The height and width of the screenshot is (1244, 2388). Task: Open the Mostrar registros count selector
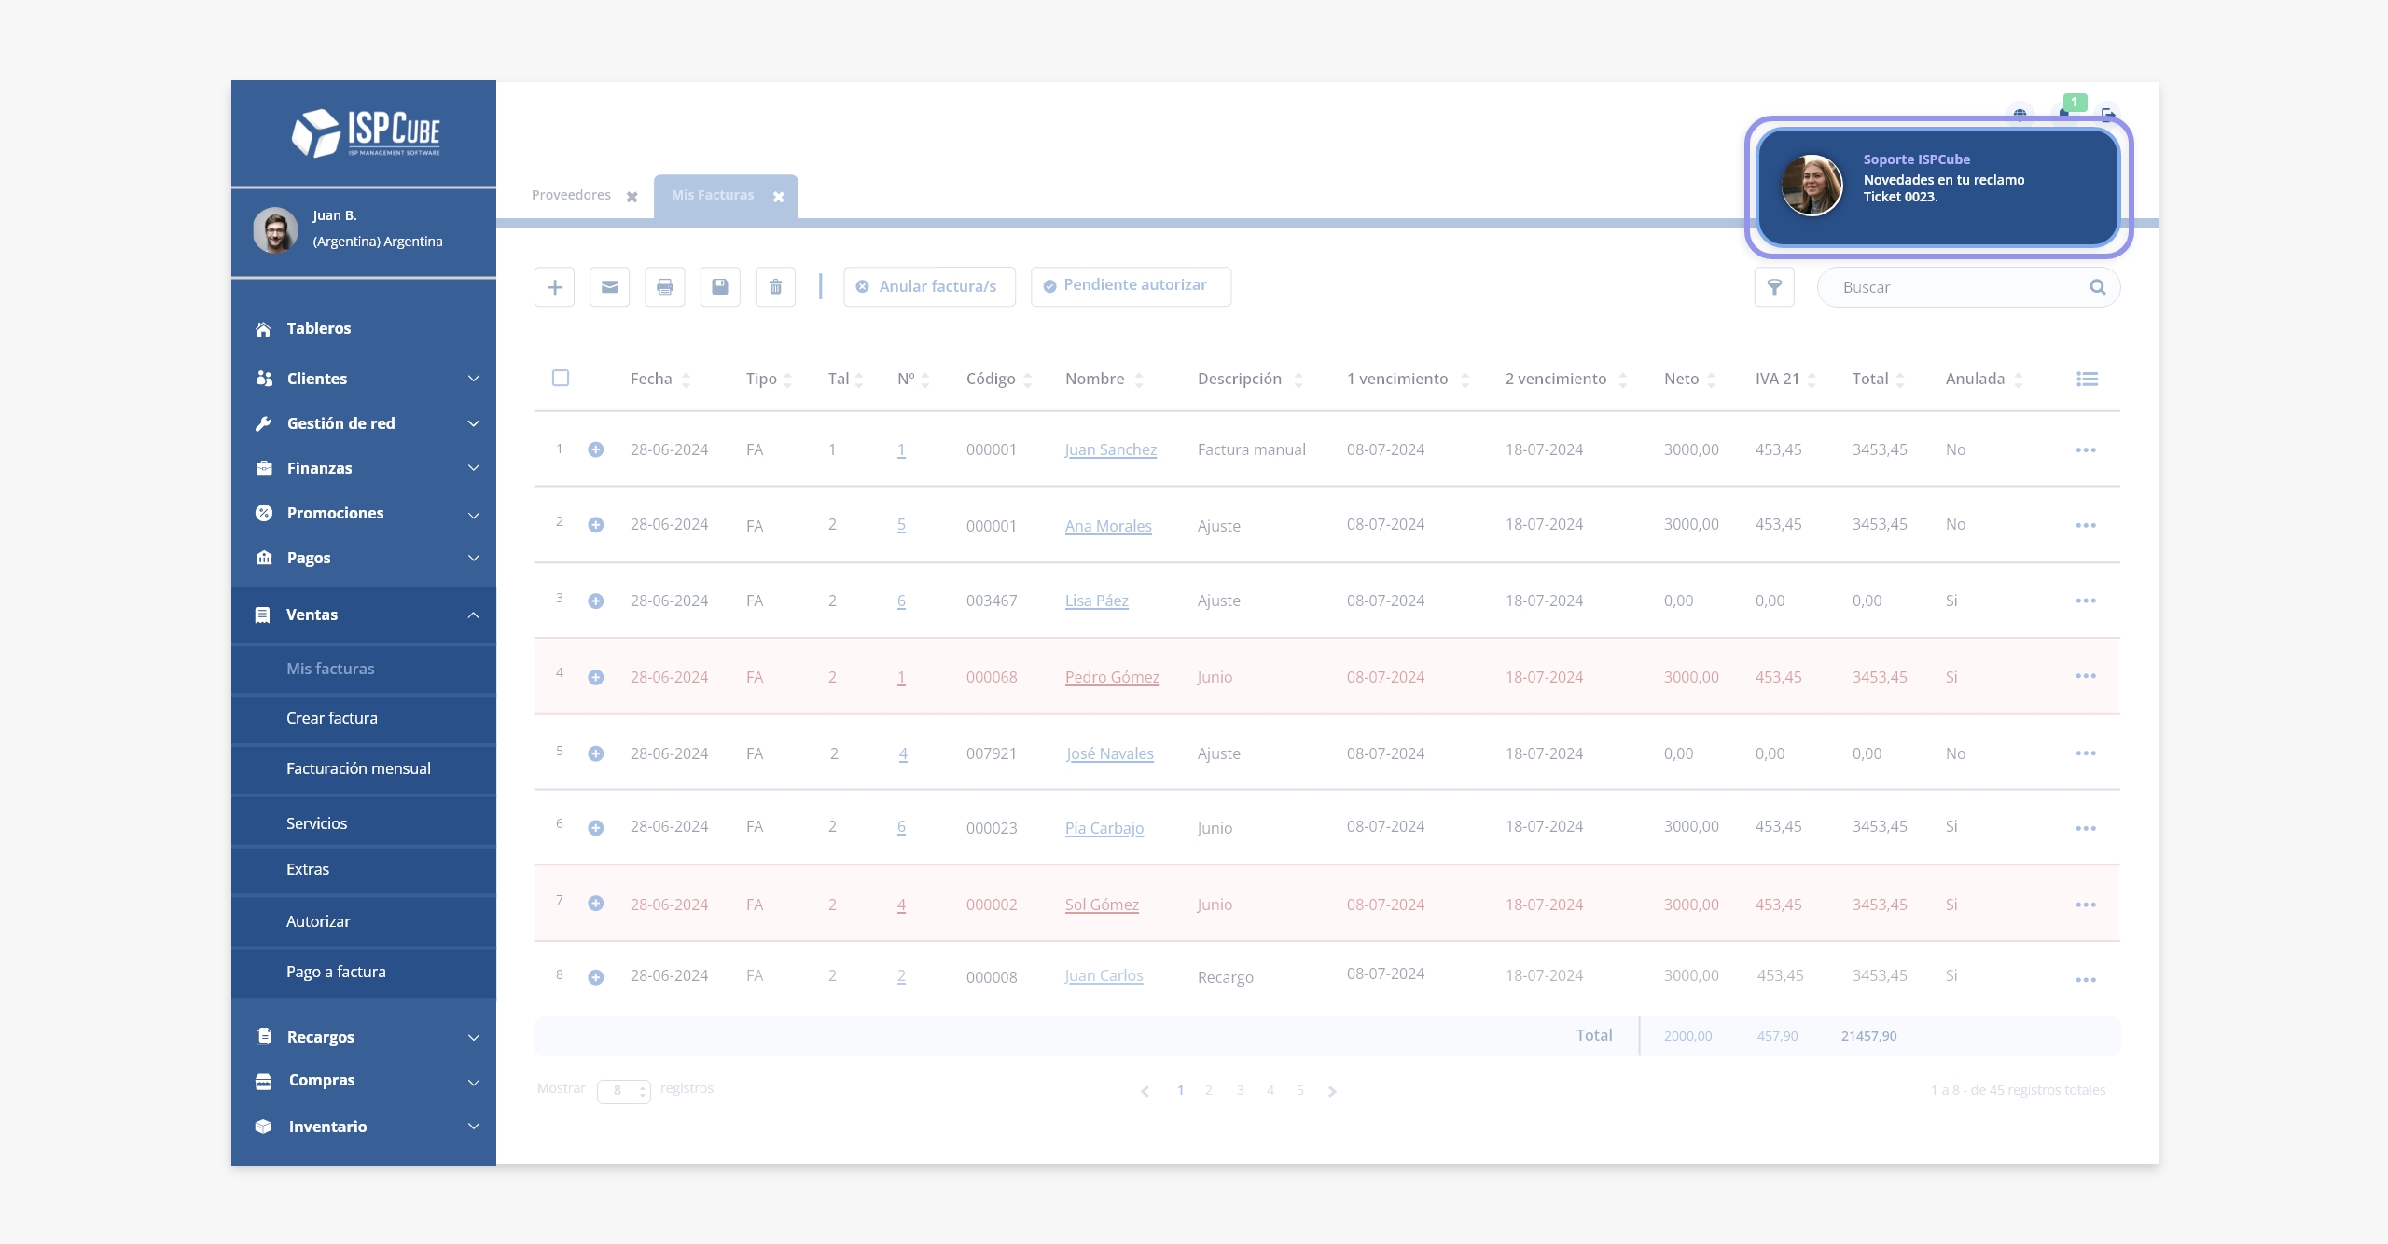click(x=623, y=1090)
